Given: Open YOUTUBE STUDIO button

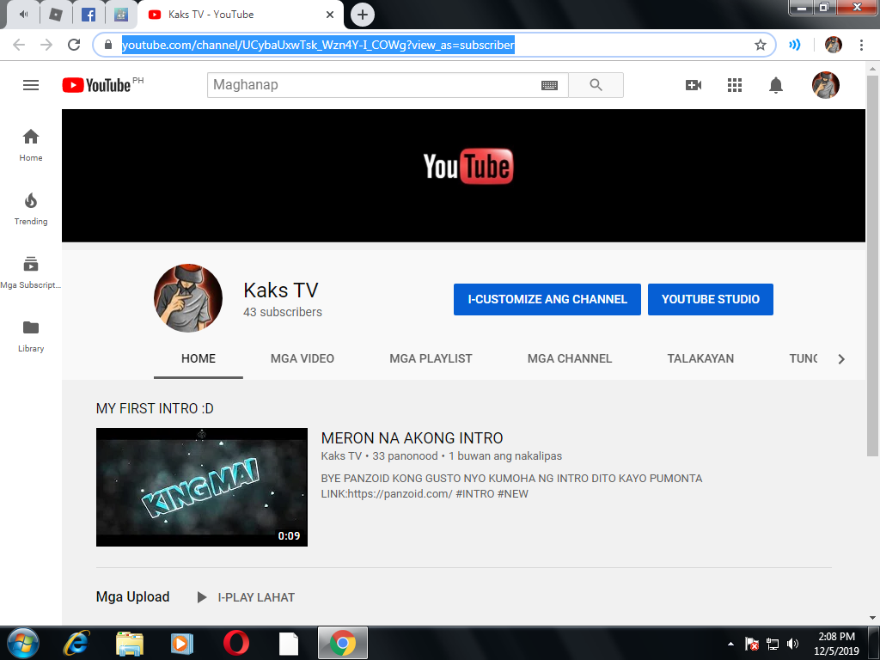Looking at the screenshot, I should [711, 299].
